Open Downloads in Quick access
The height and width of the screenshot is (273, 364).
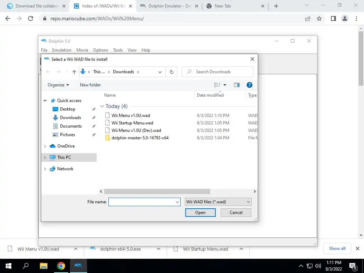pos(71,118)
